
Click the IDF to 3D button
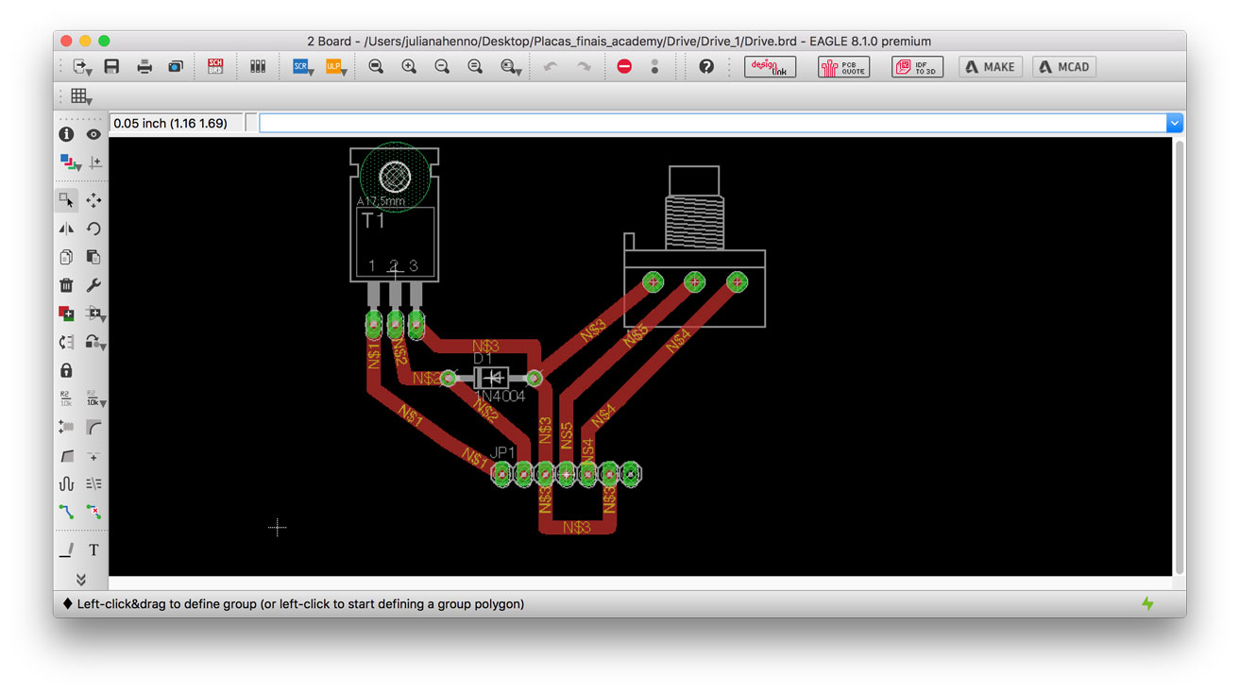918,67
